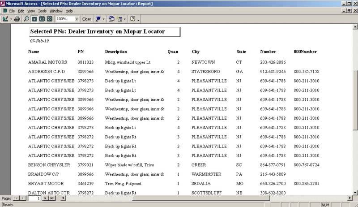Open the Database Window icon
Screen dimensions: 358x207
click(111, 19)
